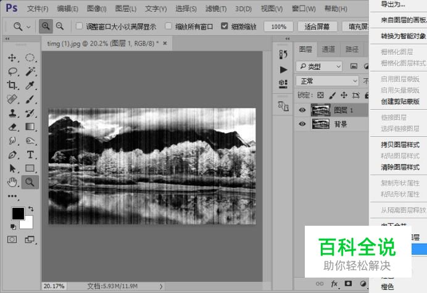
Task: Open the extra tools ellipsis menu
Action: pos(12,196)
